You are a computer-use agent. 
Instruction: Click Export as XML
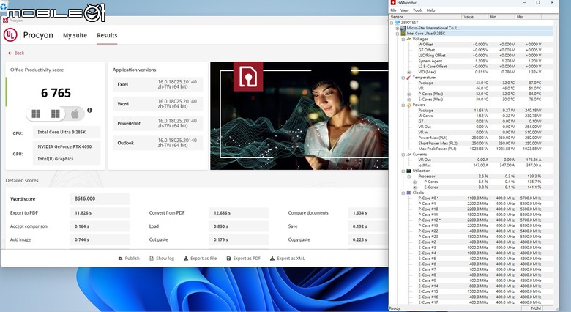tap(287, 259)
